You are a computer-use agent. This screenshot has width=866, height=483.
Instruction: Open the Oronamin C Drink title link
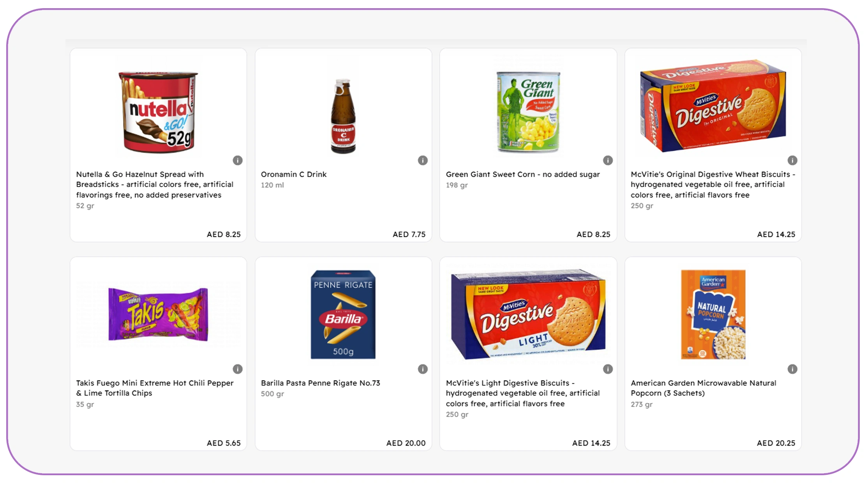(293, 174)
